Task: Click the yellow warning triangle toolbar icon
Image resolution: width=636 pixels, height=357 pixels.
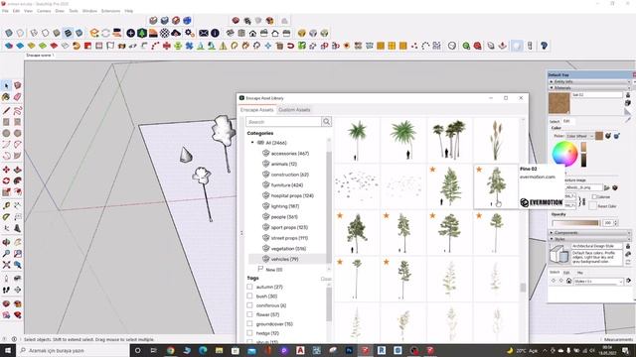Action: 223,46
